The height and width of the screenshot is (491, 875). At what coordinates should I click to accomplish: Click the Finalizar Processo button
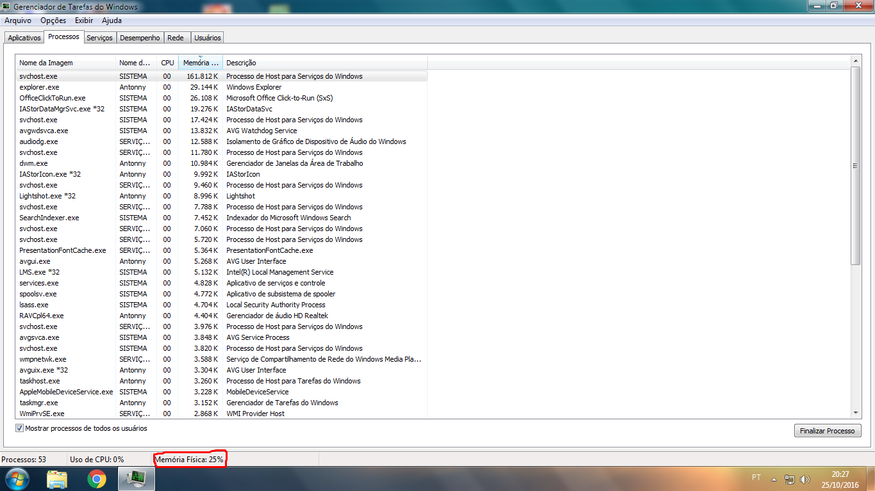pos(827,431)
